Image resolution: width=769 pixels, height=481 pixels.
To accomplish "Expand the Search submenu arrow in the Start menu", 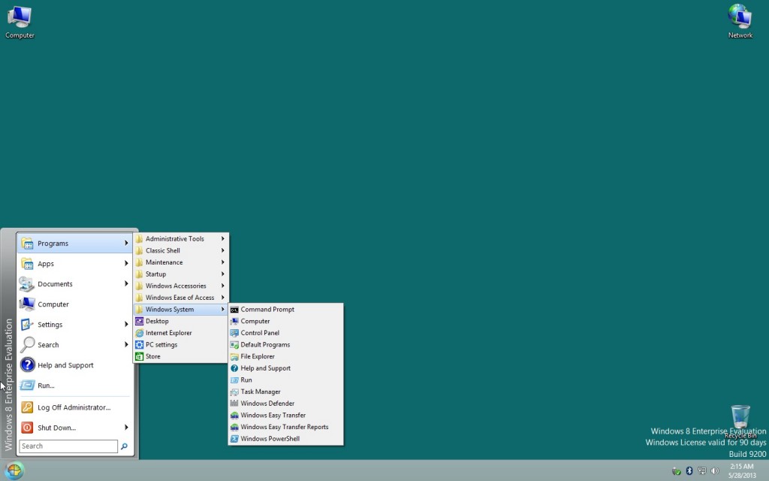I will coord(126,344).
